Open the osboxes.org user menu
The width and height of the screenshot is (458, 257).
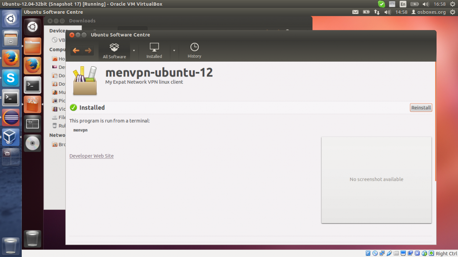pos(428,12)
